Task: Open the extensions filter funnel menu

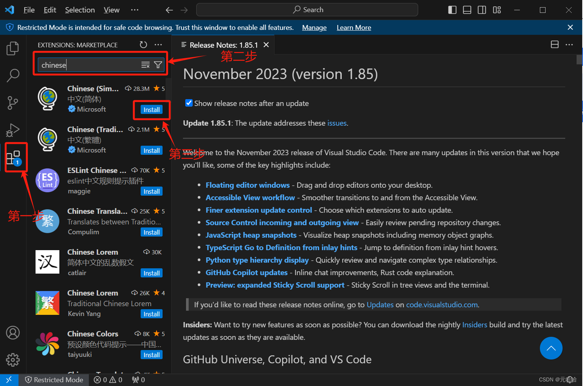Action: 158,64
